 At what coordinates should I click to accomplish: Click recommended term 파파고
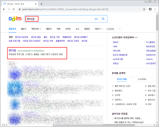pos(116,42)
